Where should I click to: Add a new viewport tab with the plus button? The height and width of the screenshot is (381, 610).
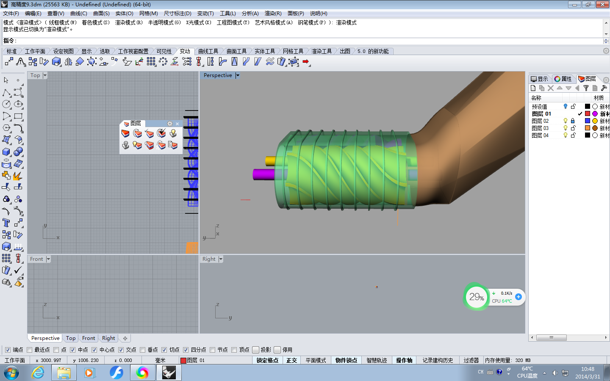[125, 338]
